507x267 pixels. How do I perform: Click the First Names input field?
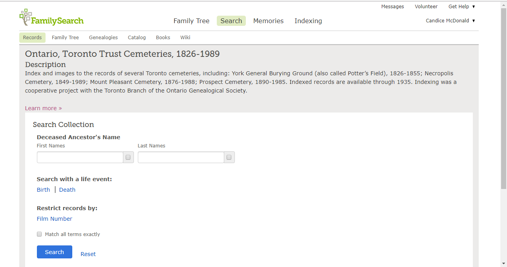(x=80, y=157)
